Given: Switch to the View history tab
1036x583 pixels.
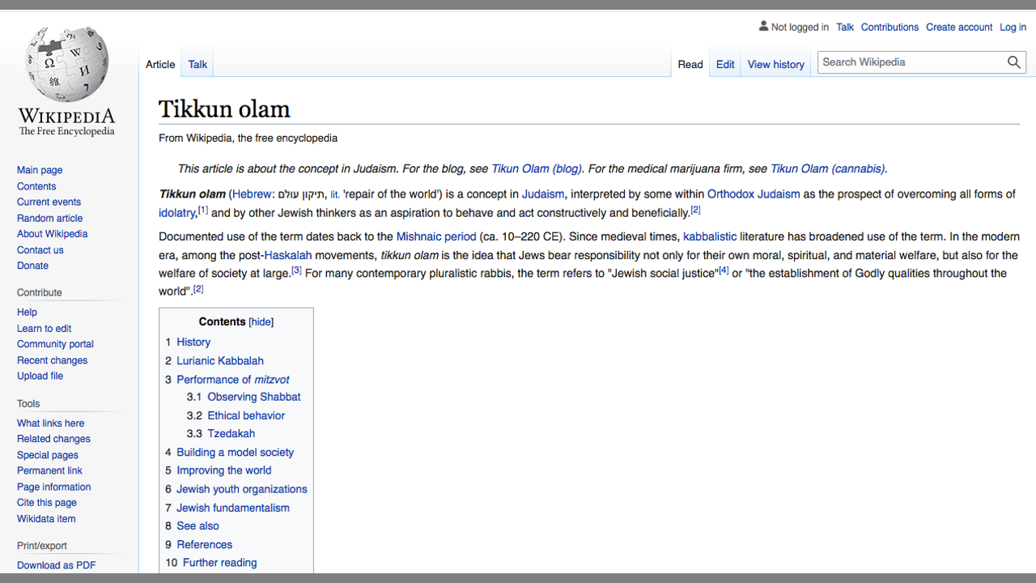Looking at the screenshot, I should click(775, 65).
